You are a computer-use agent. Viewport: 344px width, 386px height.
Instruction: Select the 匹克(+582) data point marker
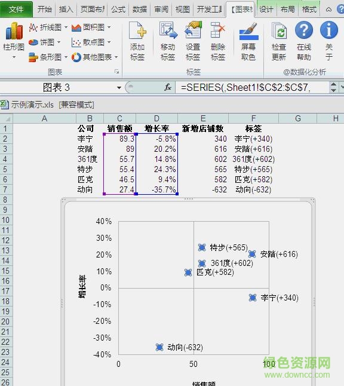tap(188, 272)
